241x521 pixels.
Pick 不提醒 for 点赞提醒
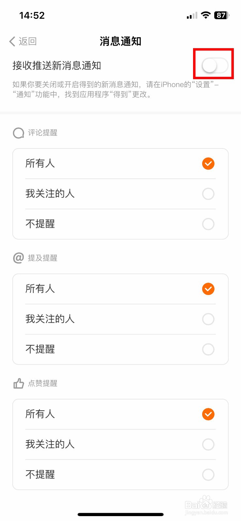click(208, 474)
